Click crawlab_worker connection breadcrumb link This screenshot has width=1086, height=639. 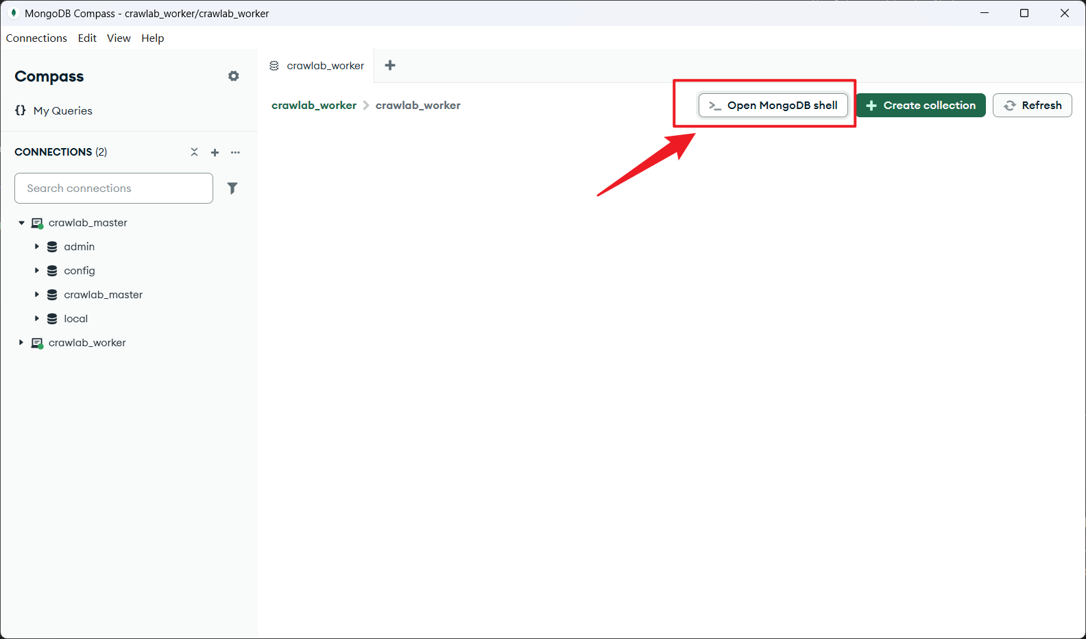(x=314, y=106)
